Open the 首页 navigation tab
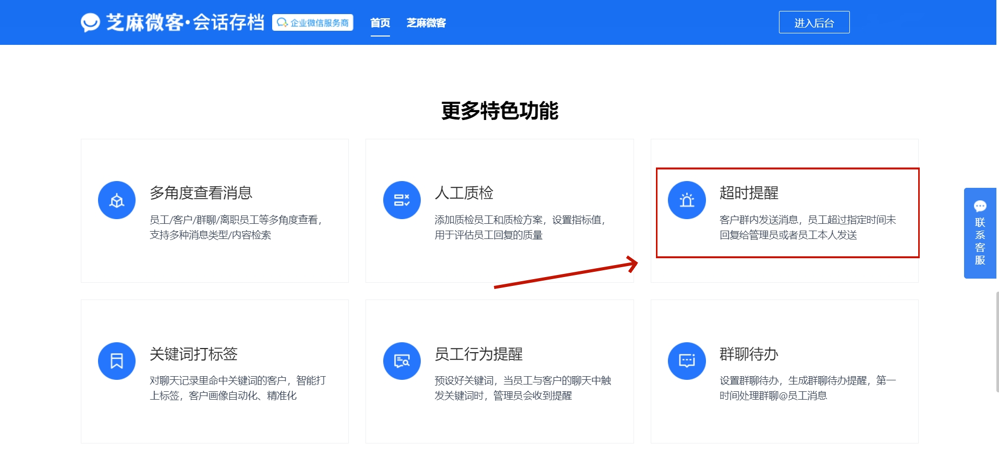 pyautogui.click(x=380, y=23)
